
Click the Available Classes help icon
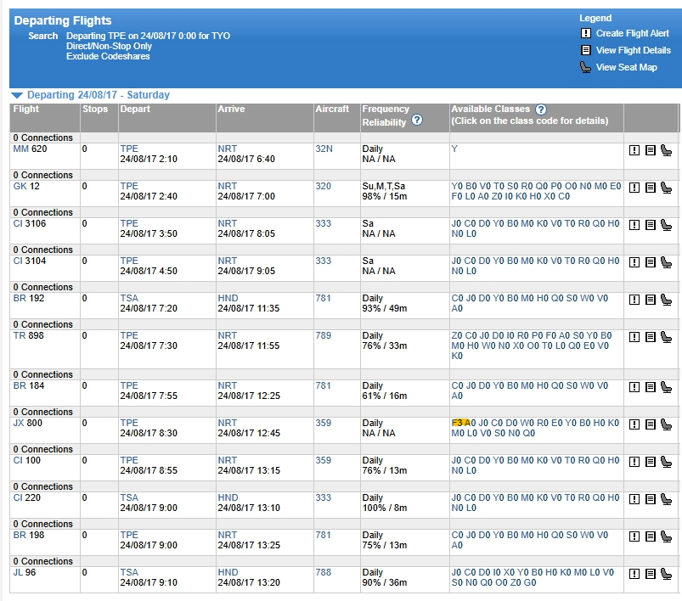click(541, 110)
